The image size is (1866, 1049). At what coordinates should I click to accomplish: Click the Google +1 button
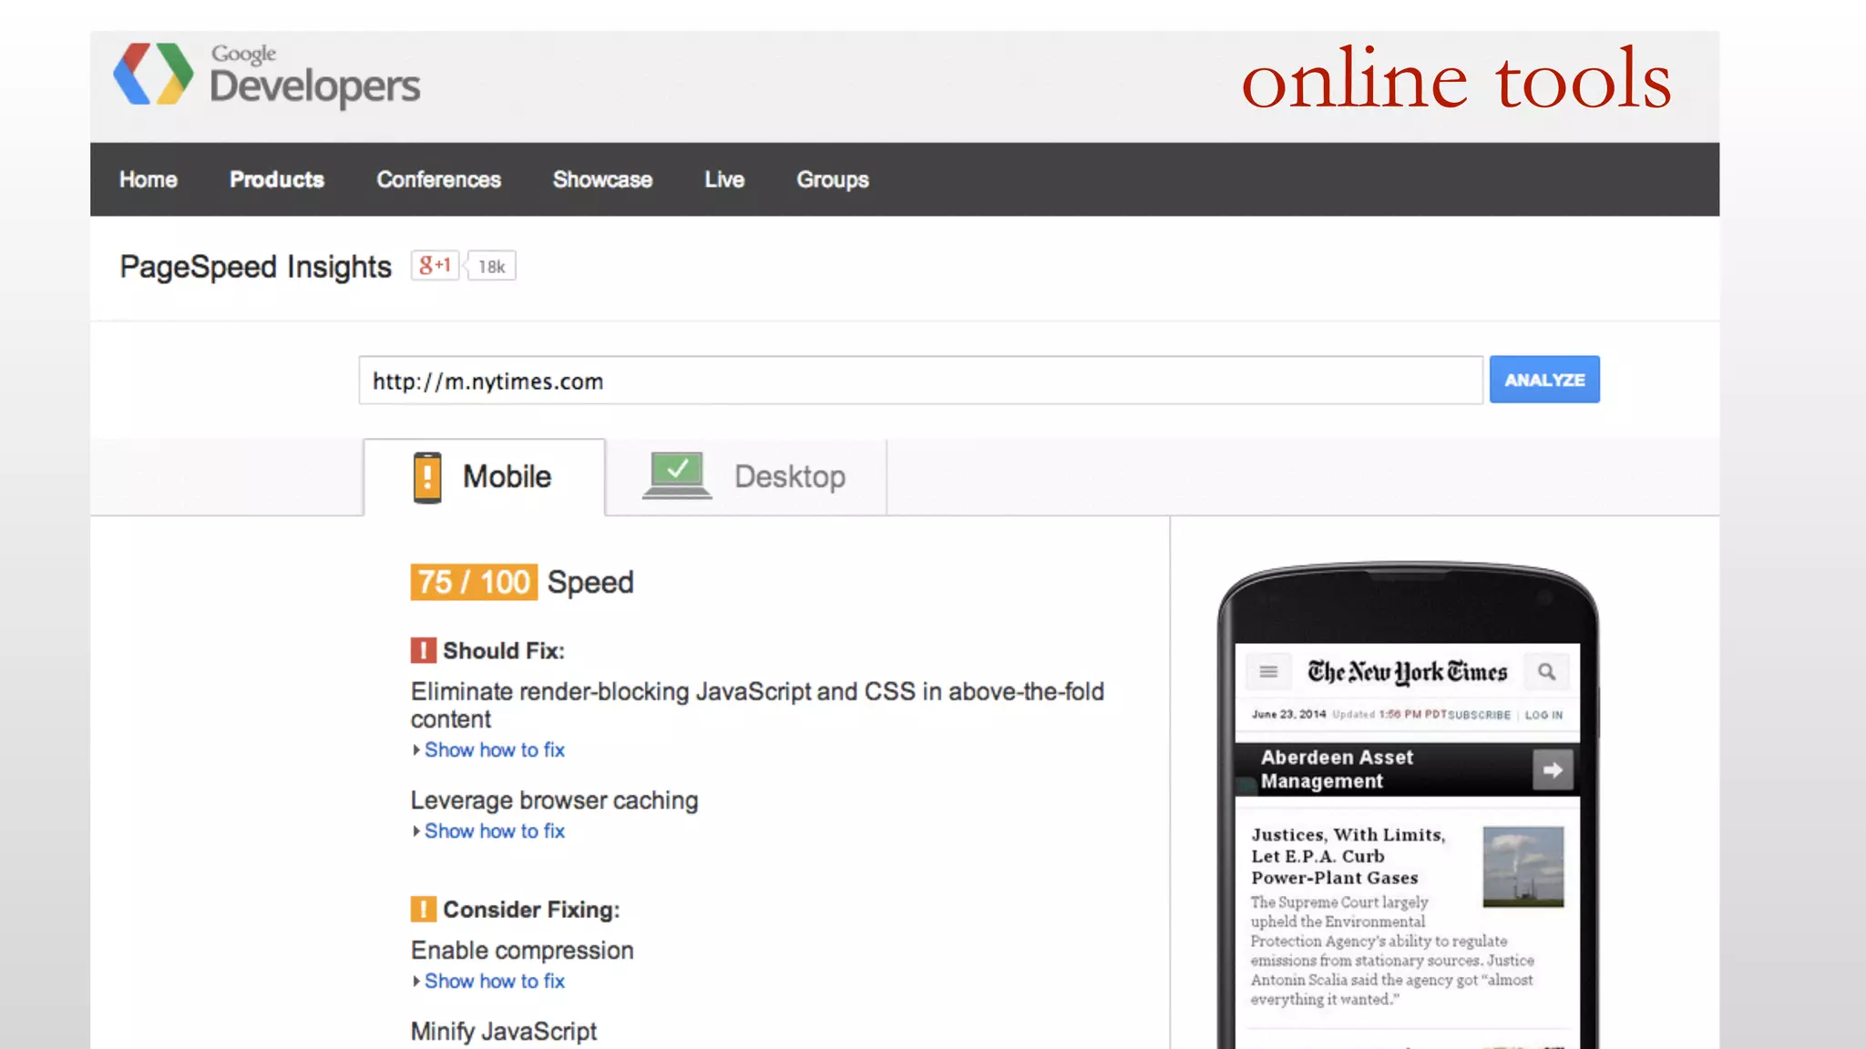pos(435,265)
